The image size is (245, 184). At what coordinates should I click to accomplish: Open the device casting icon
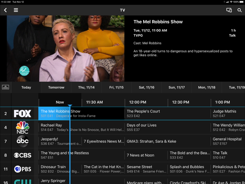(229, 10)
